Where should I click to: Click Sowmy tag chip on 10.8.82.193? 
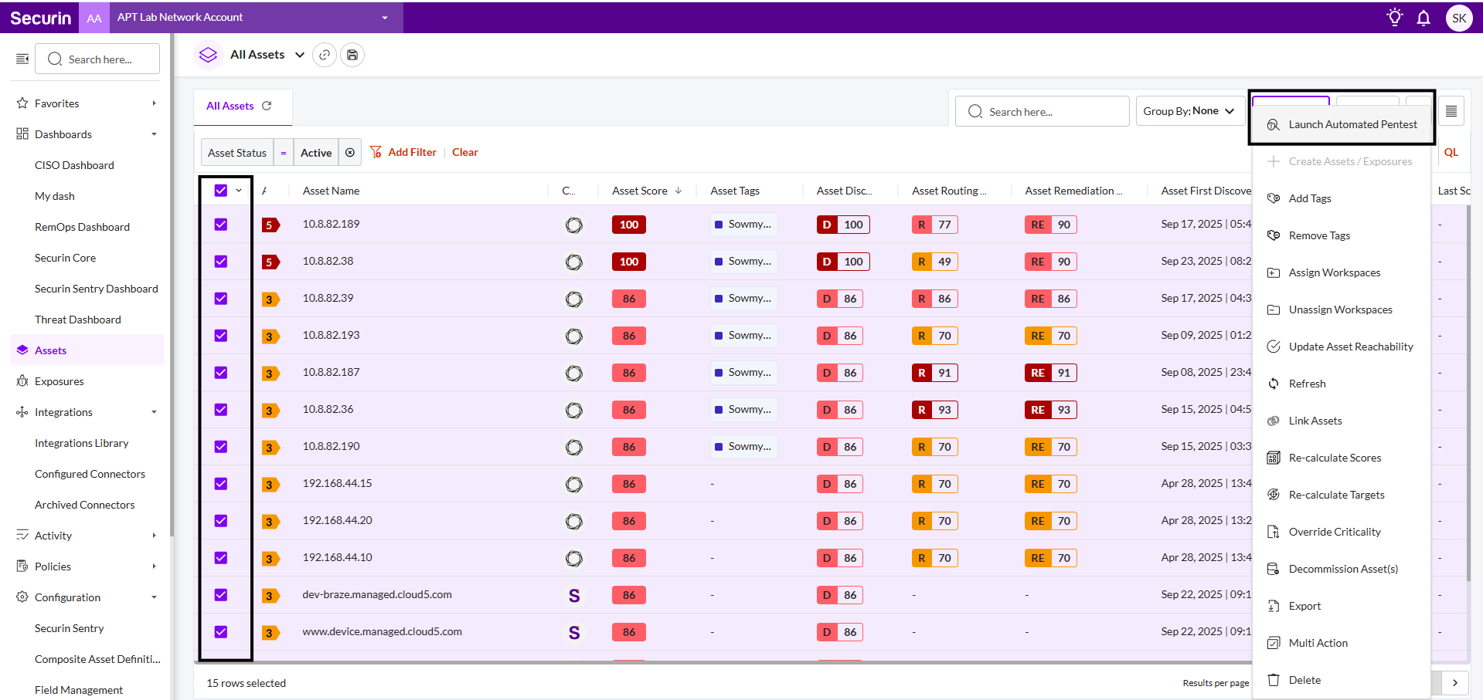743,336
